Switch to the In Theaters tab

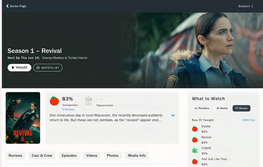click(202, 108)
